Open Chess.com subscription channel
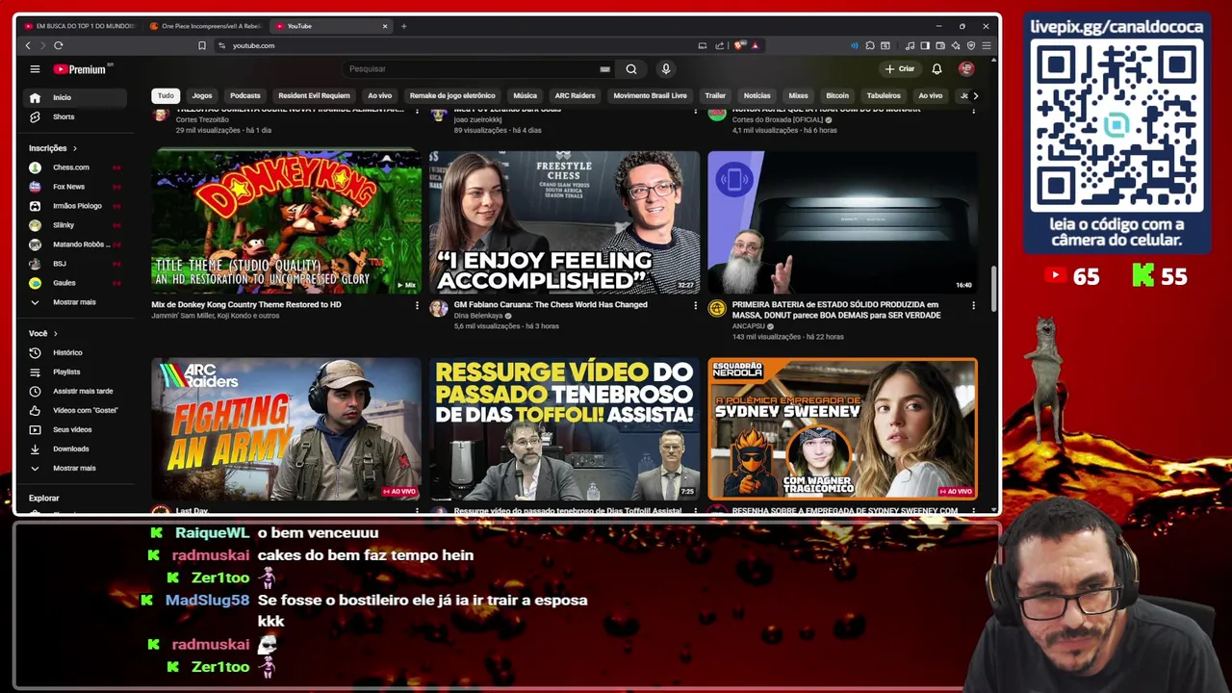Image resolution: width=1232 pixels, height=693 pixels. coord(76,167)
